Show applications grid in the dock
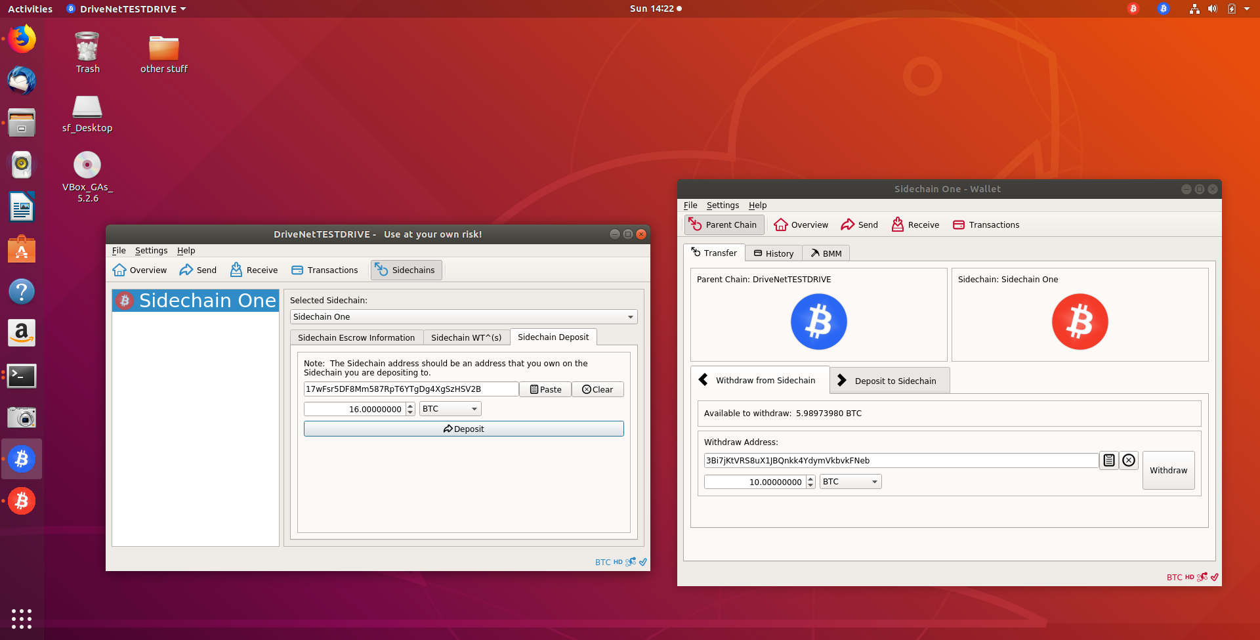Viewport: 1260px width, 640px height. (x=22, y=618)
